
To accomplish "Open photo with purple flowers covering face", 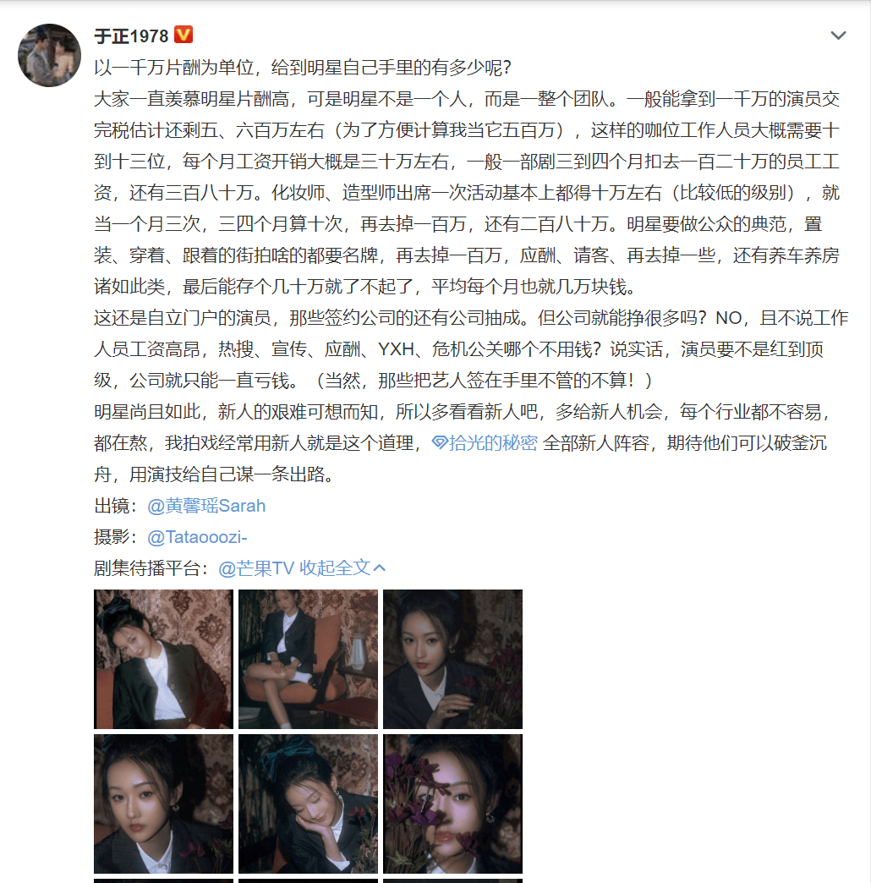I will coord(452,803).
